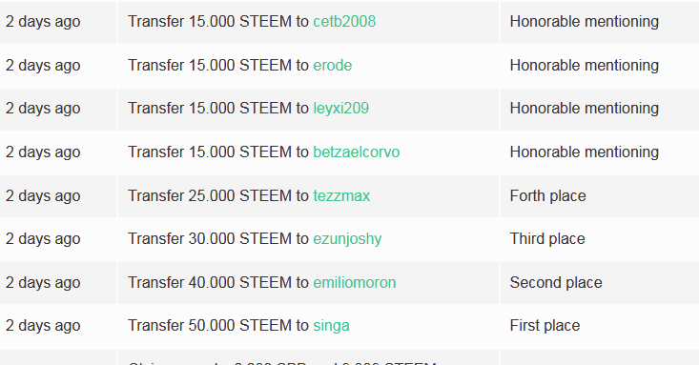The image size is (699, 365).
Task: Go to tezzmax's account page
Action: (x=341, y=195)
